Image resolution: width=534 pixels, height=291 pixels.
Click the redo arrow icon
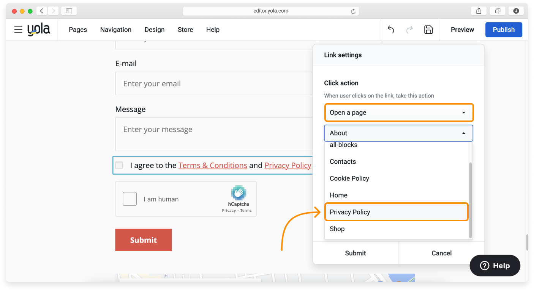(x=409, y=30)
